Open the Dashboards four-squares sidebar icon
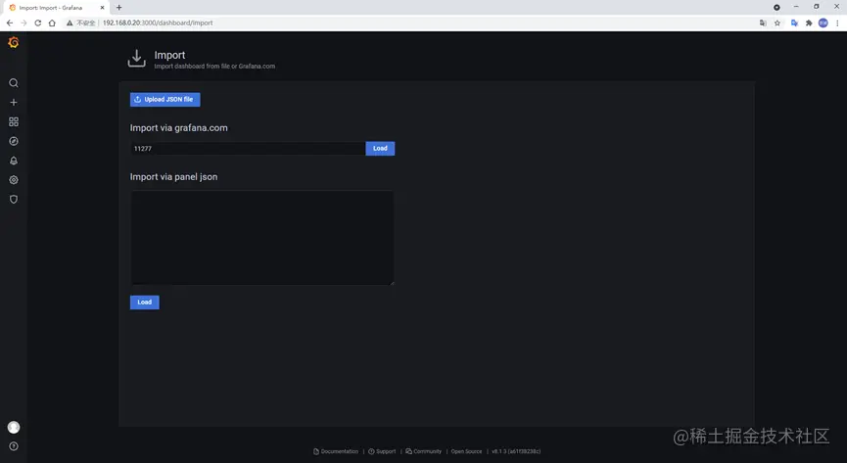 click(14, 121)
